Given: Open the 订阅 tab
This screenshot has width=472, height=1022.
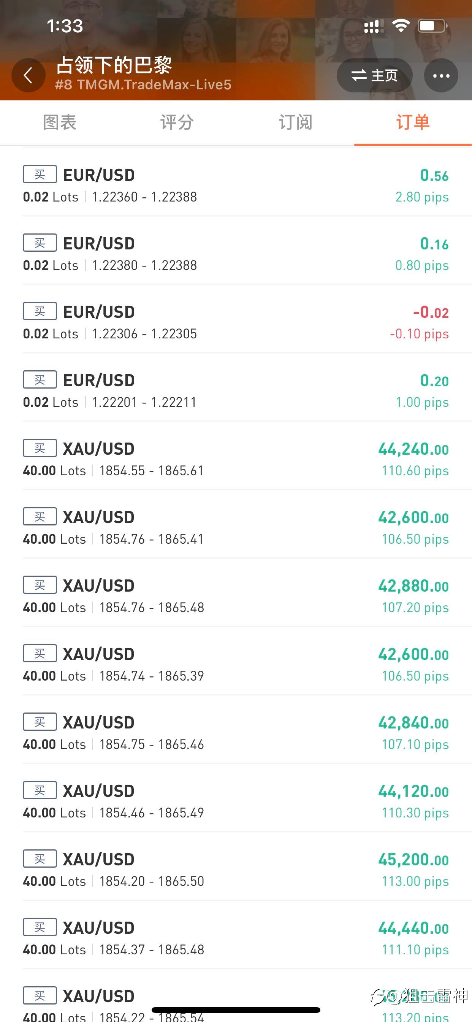Looking at the screenshot, I should point(295,122).
